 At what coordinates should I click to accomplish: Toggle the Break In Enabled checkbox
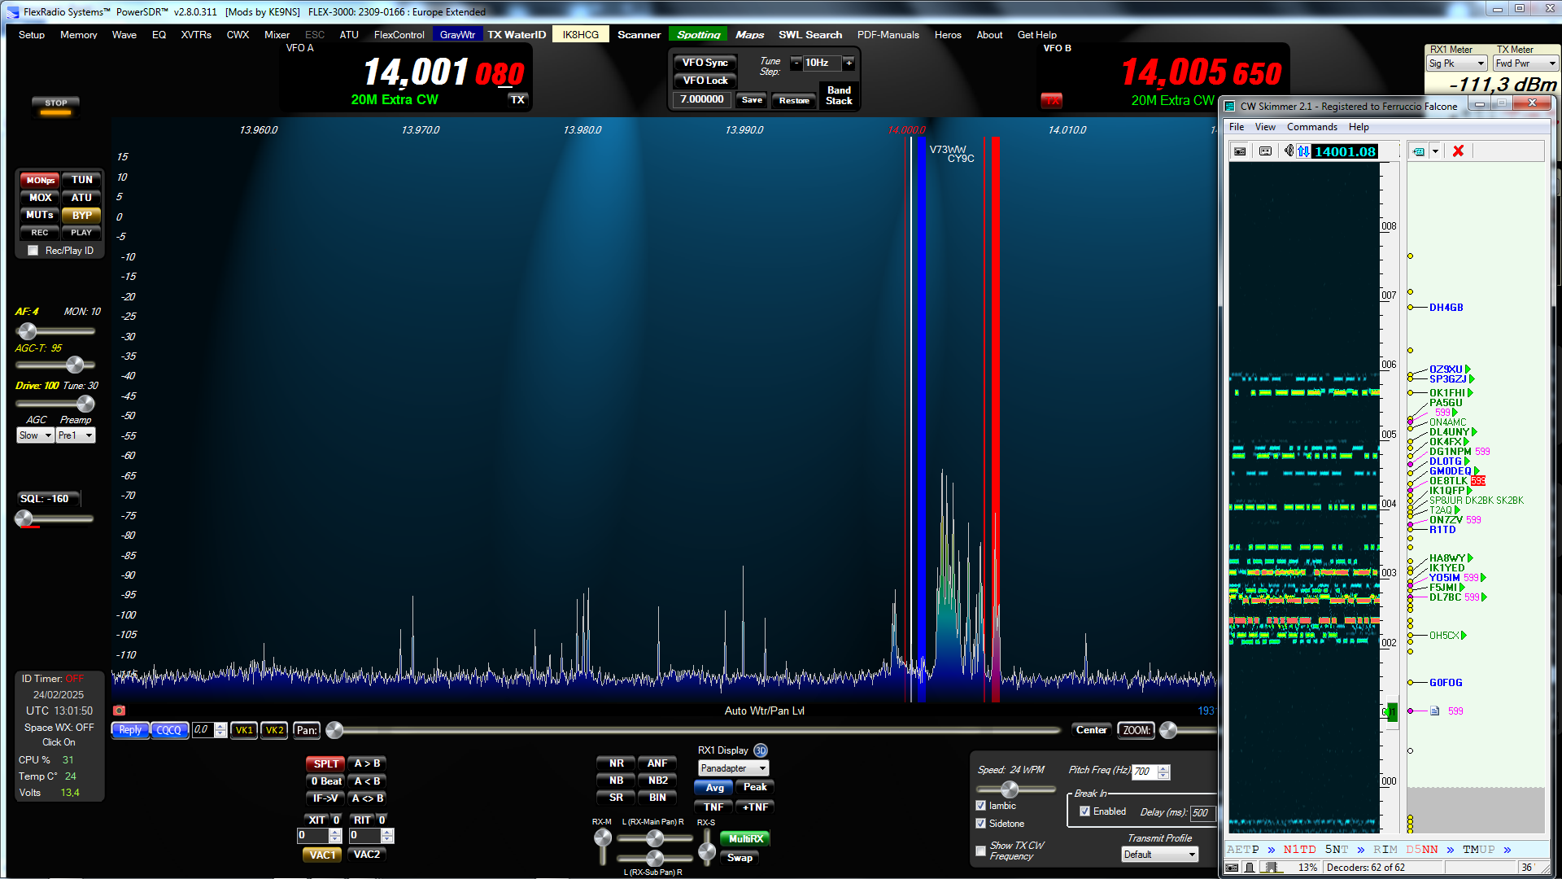pos(1084,811)
